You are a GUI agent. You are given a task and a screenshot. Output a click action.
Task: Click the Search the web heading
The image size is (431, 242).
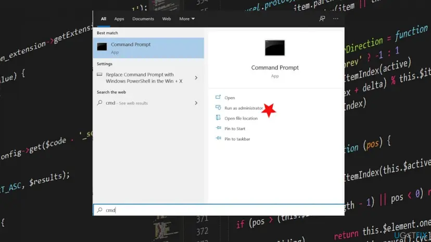click(x=111, y=92)
